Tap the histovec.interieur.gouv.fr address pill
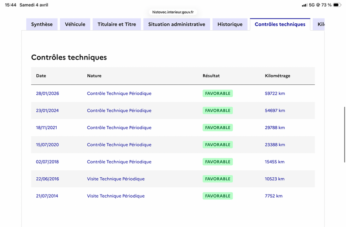The image size is (346, 227). pyautogui.click(x=173, y=12)
